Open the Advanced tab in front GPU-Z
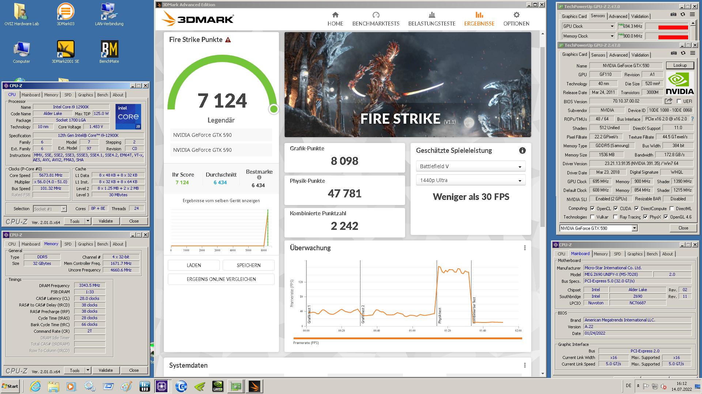The image size is (702, 394). point(618,55)
